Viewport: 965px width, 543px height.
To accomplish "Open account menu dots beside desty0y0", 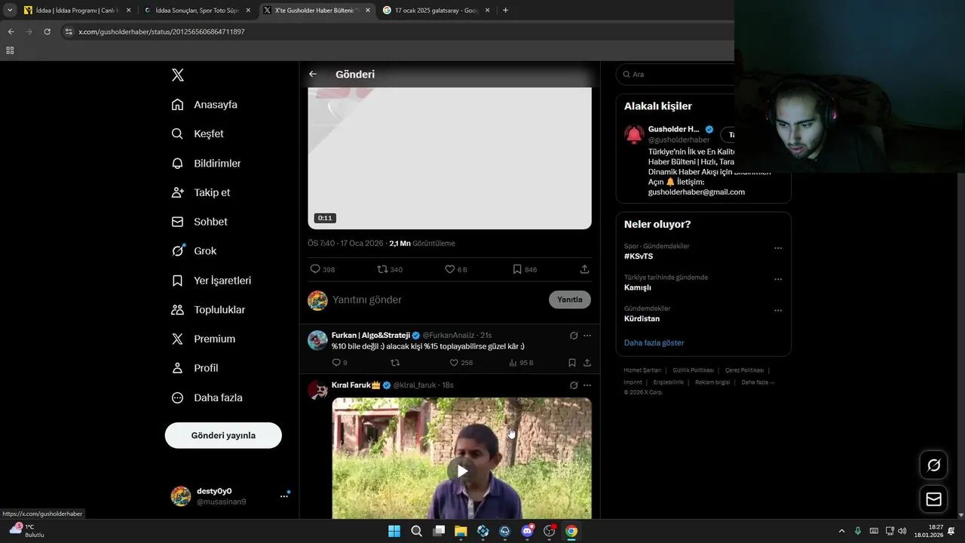I will [x=284, y=495].
